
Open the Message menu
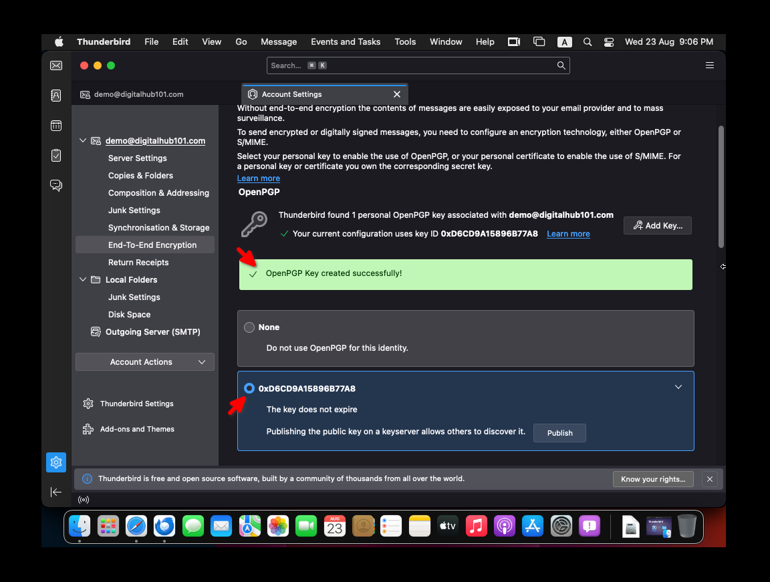click(279, 41)
